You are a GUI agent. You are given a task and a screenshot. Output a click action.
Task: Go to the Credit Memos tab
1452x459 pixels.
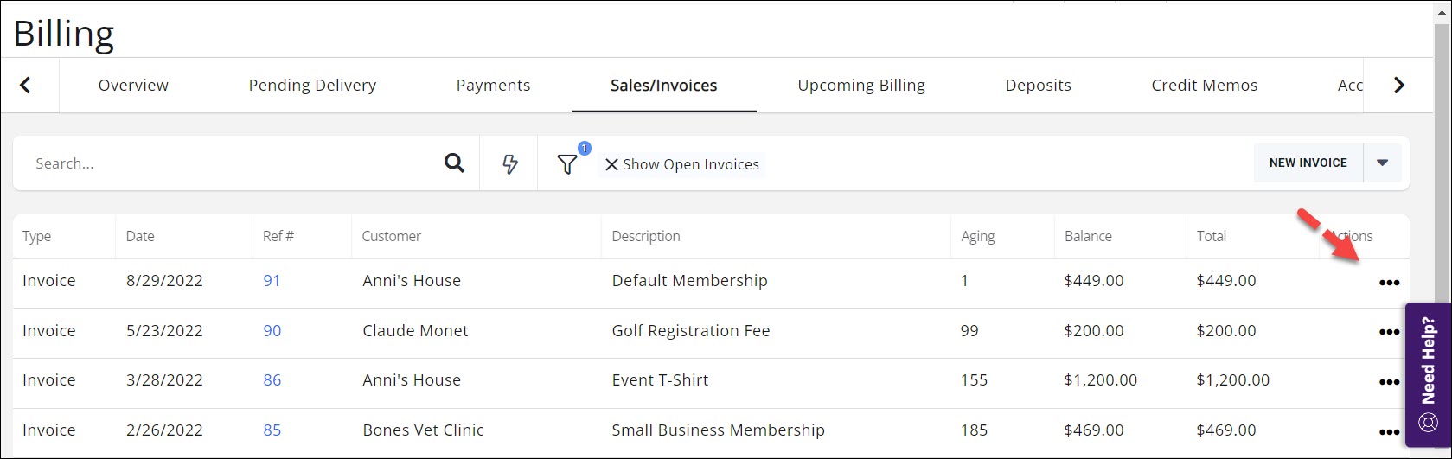click(x=1204, y=86)
